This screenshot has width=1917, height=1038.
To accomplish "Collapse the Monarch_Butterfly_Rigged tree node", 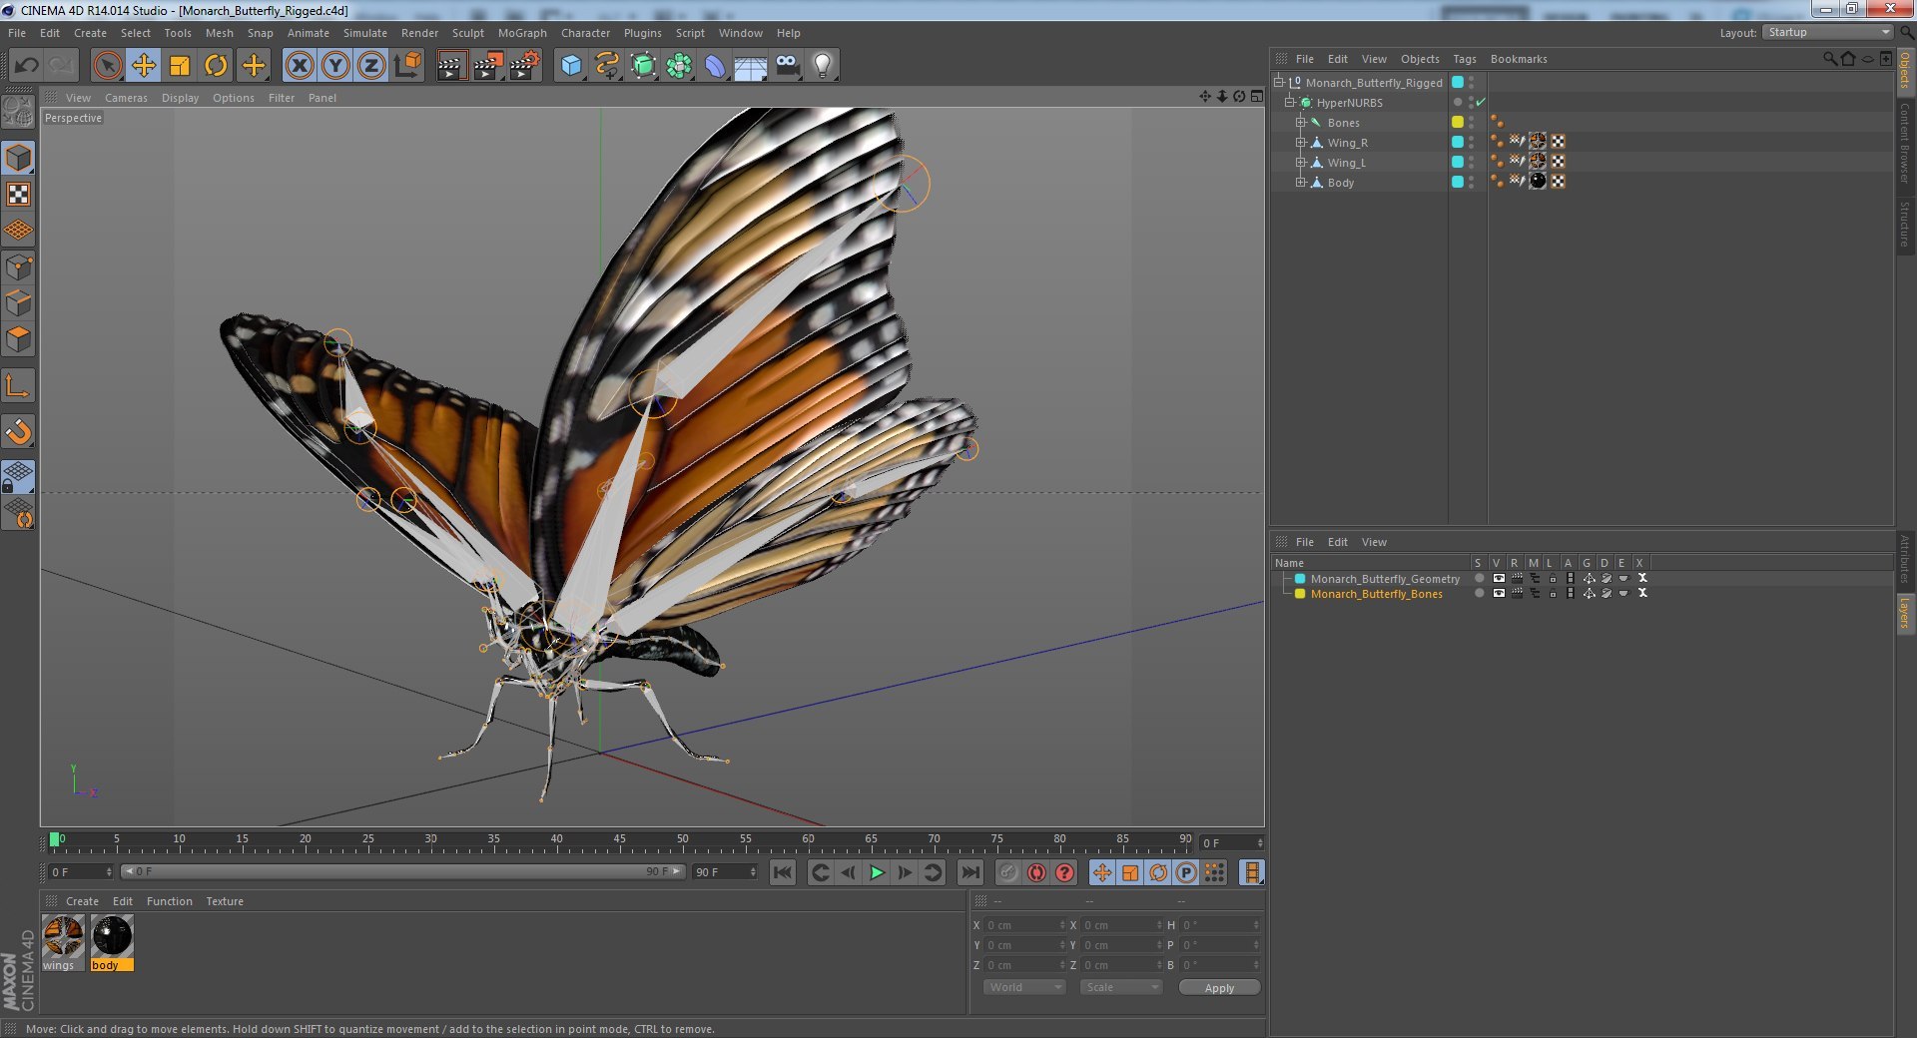I will (x=1279, y=83).
